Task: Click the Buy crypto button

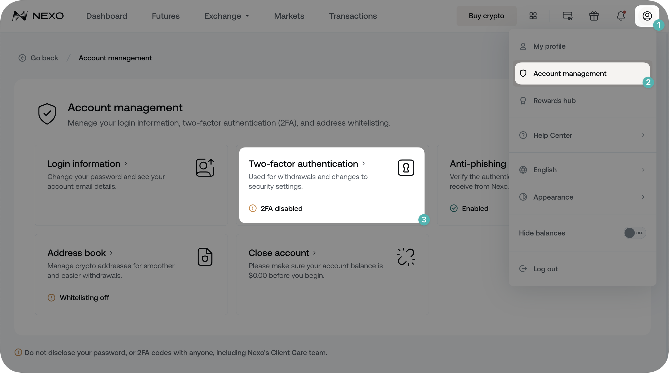Action: click(x=486, y=16)
